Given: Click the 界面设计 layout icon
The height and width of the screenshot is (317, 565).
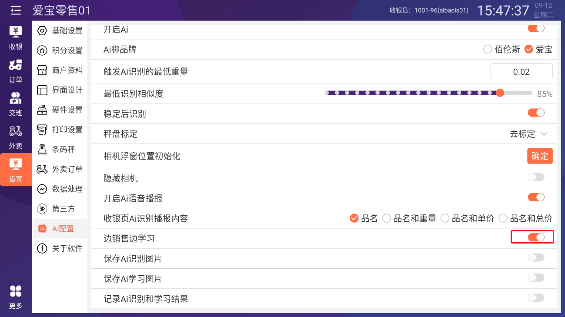Looking at the screenshot, I should coord(42,90).
